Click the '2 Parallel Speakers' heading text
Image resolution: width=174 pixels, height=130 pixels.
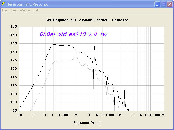coord(94,20)
